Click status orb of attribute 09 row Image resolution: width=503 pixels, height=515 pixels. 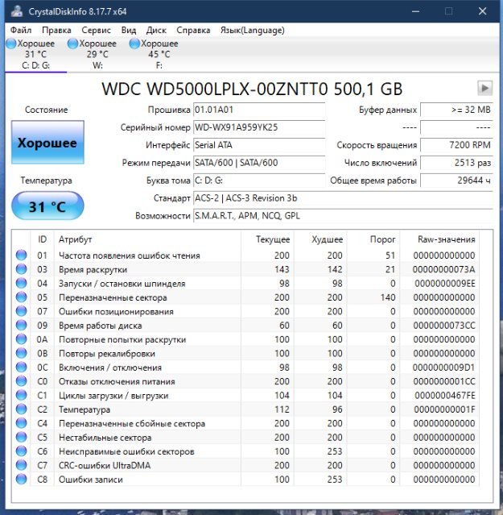[x=21, y=325]
